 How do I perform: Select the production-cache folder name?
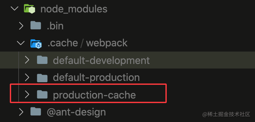pyautogui.click(x=94, y=95)
